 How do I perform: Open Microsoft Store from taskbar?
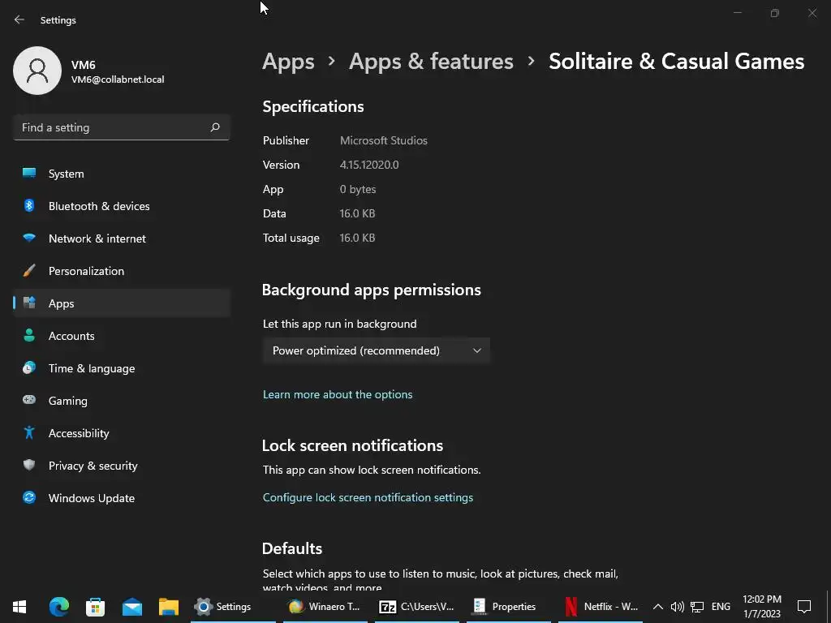[96, 606]
